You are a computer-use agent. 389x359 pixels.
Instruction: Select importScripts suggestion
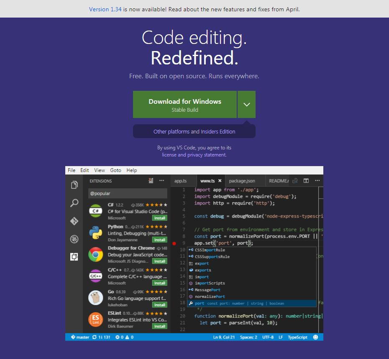(x=251, y=283)
